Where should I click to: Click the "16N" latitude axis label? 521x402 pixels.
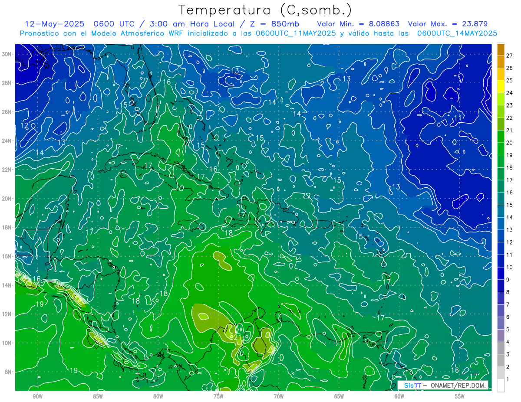[7, 256]
